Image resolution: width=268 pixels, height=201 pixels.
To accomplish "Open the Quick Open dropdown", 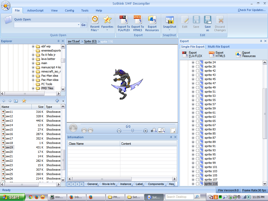I will (79, 25).
